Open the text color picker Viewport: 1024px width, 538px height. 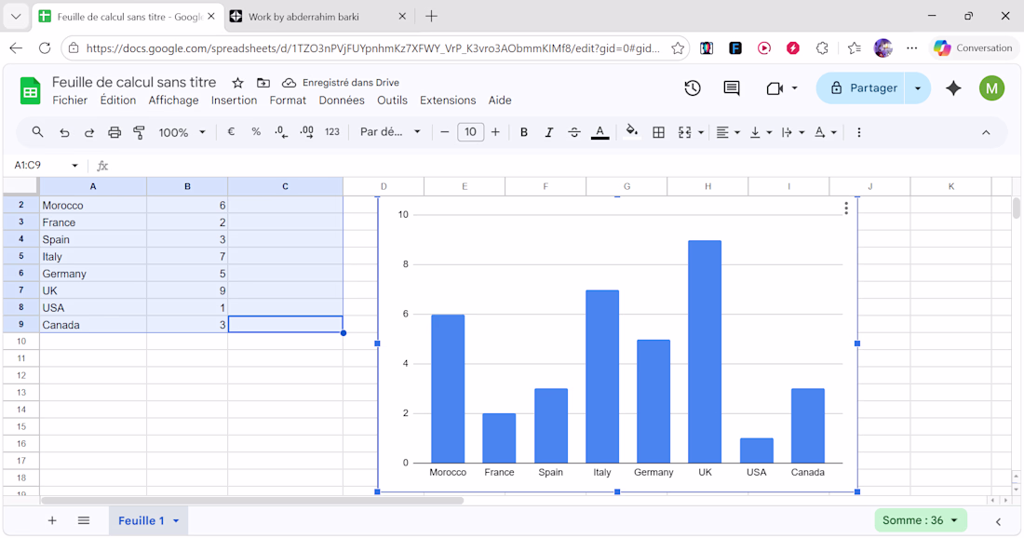pyautogui.click(x=600, y=132)
